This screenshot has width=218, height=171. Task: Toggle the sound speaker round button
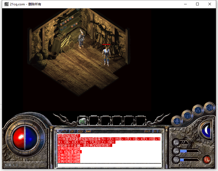[x=209, y=108]
